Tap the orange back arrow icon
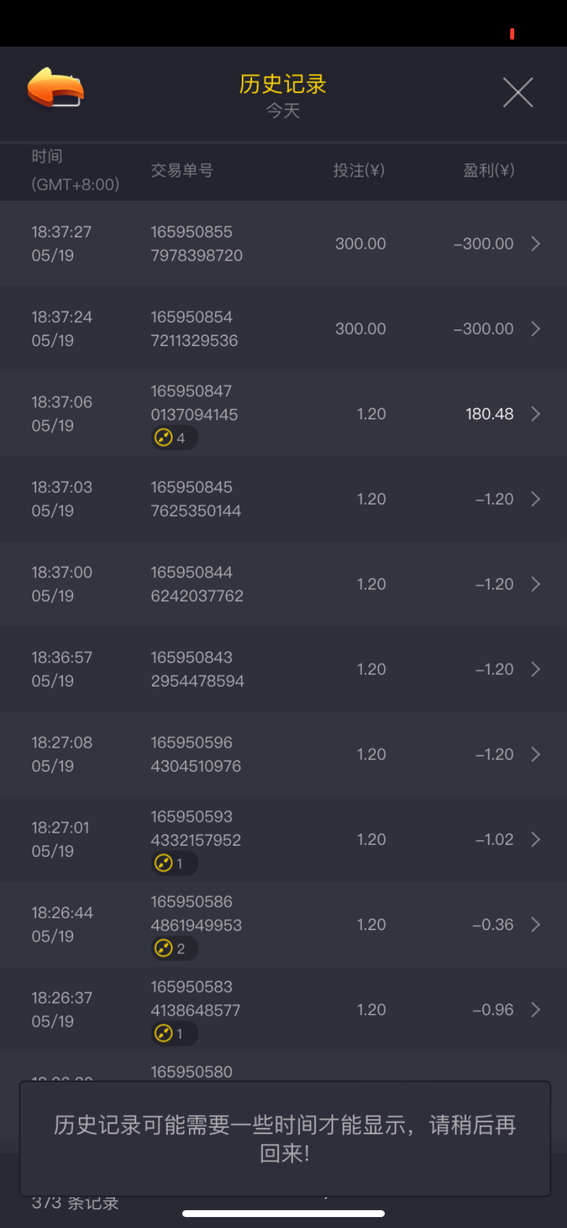 tap(55, 88)
